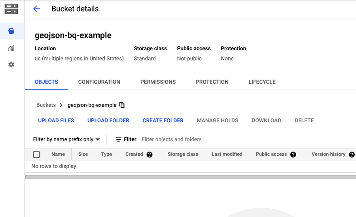Image resolution: width=356 pixels, height=217 pixels.
Task: Open the Settings gear sidebar icon
Action: click(x=11, y=65)
